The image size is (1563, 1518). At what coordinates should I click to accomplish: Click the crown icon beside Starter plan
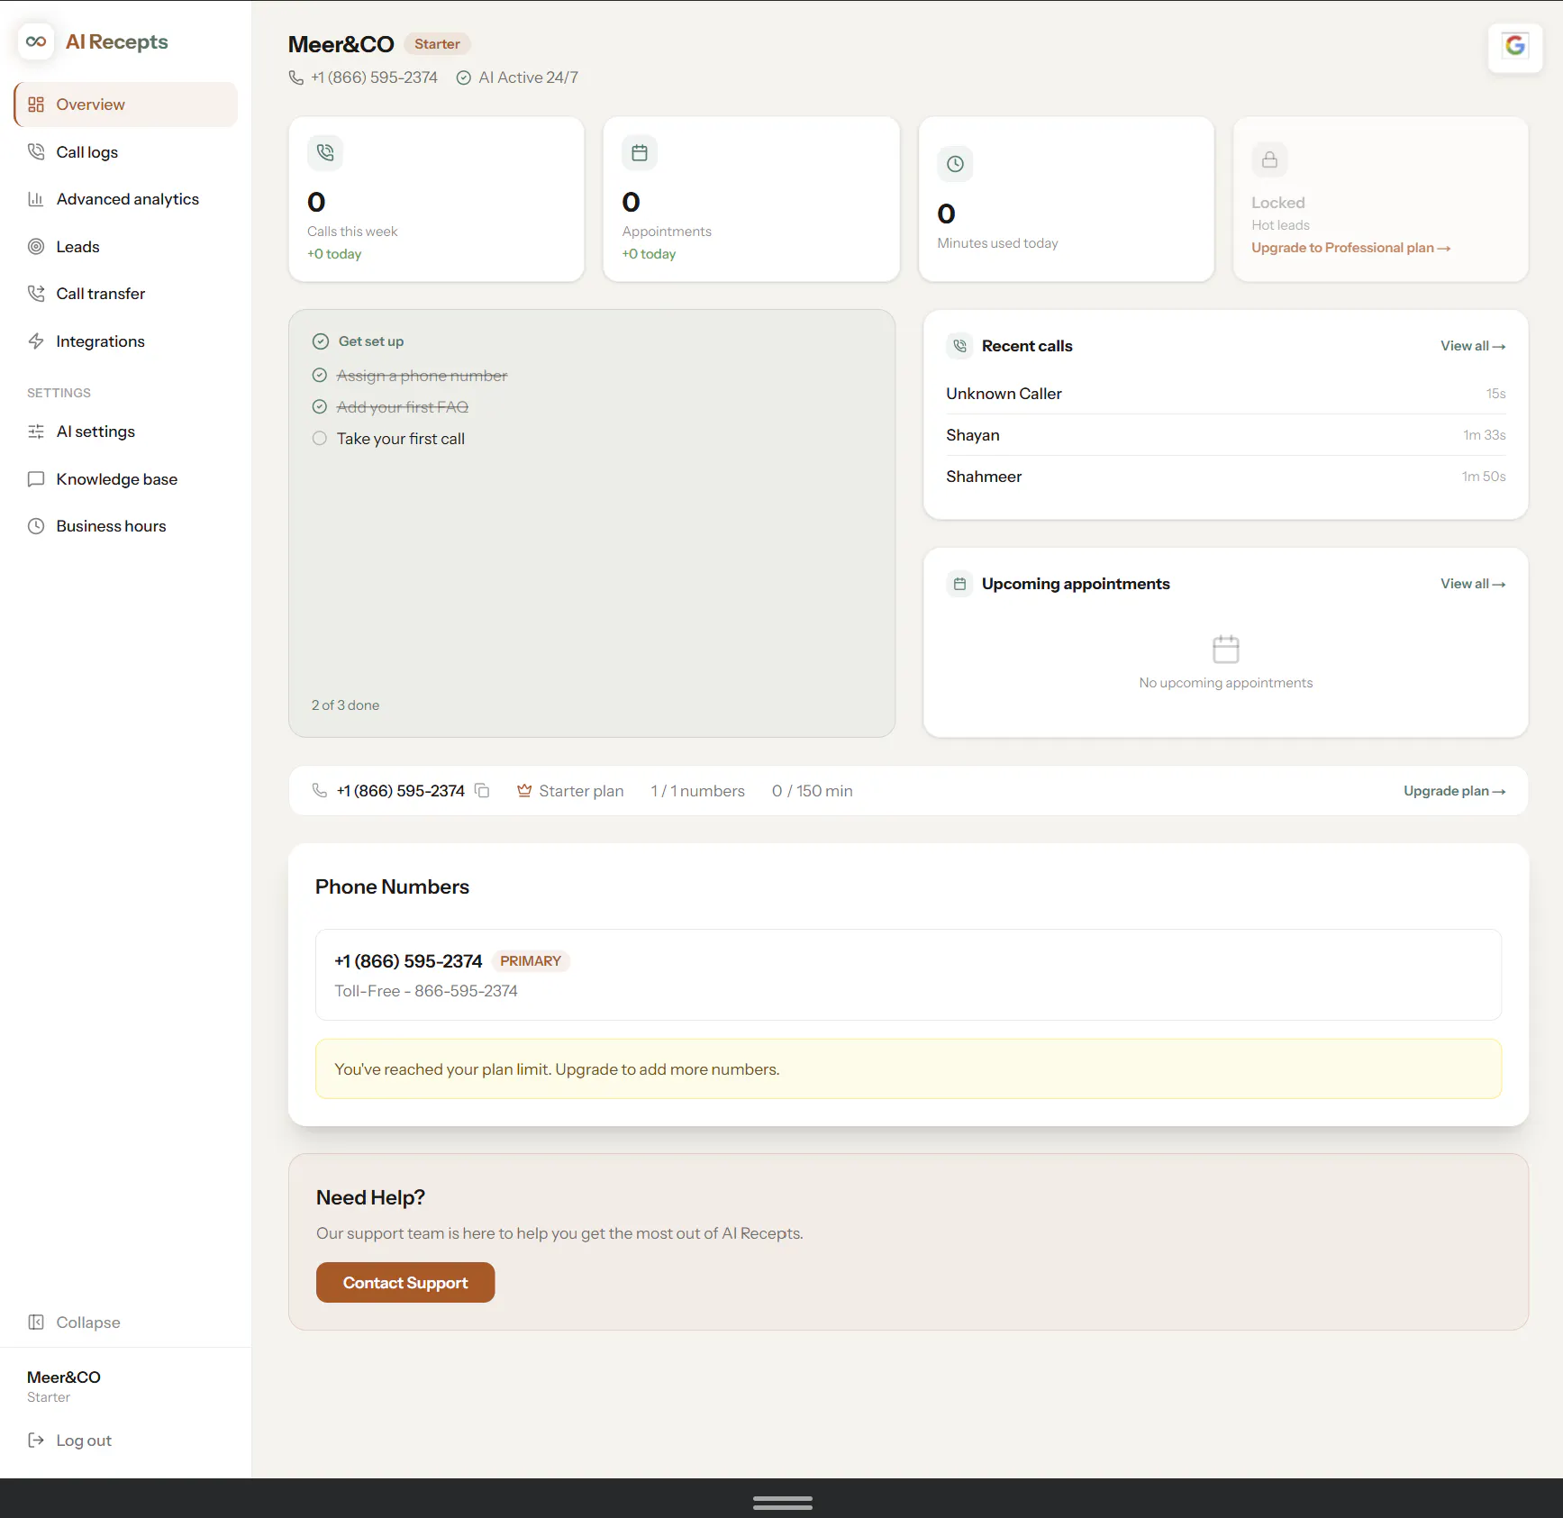[524, 790]
